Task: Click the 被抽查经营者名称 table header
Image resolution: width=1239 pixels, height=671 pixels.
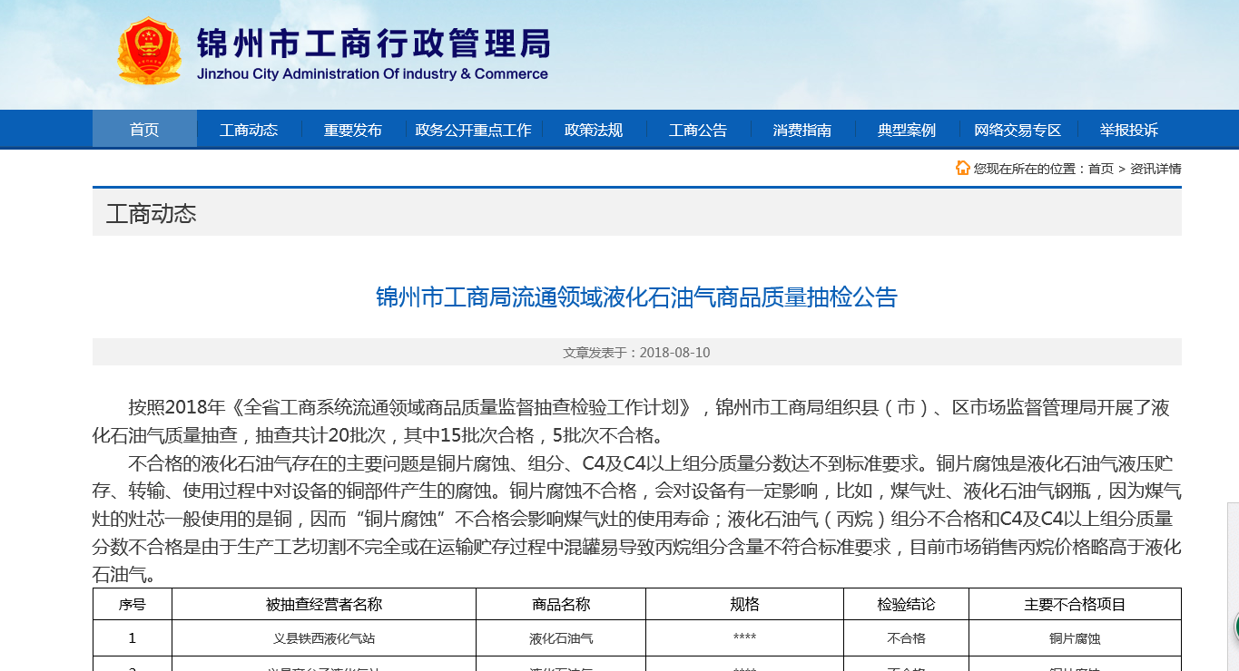Action: click(324, 604)
